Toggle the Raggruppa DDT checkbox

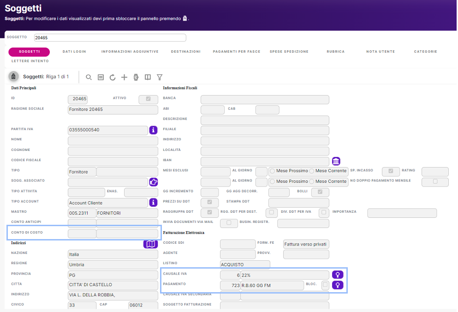(209, 212)
